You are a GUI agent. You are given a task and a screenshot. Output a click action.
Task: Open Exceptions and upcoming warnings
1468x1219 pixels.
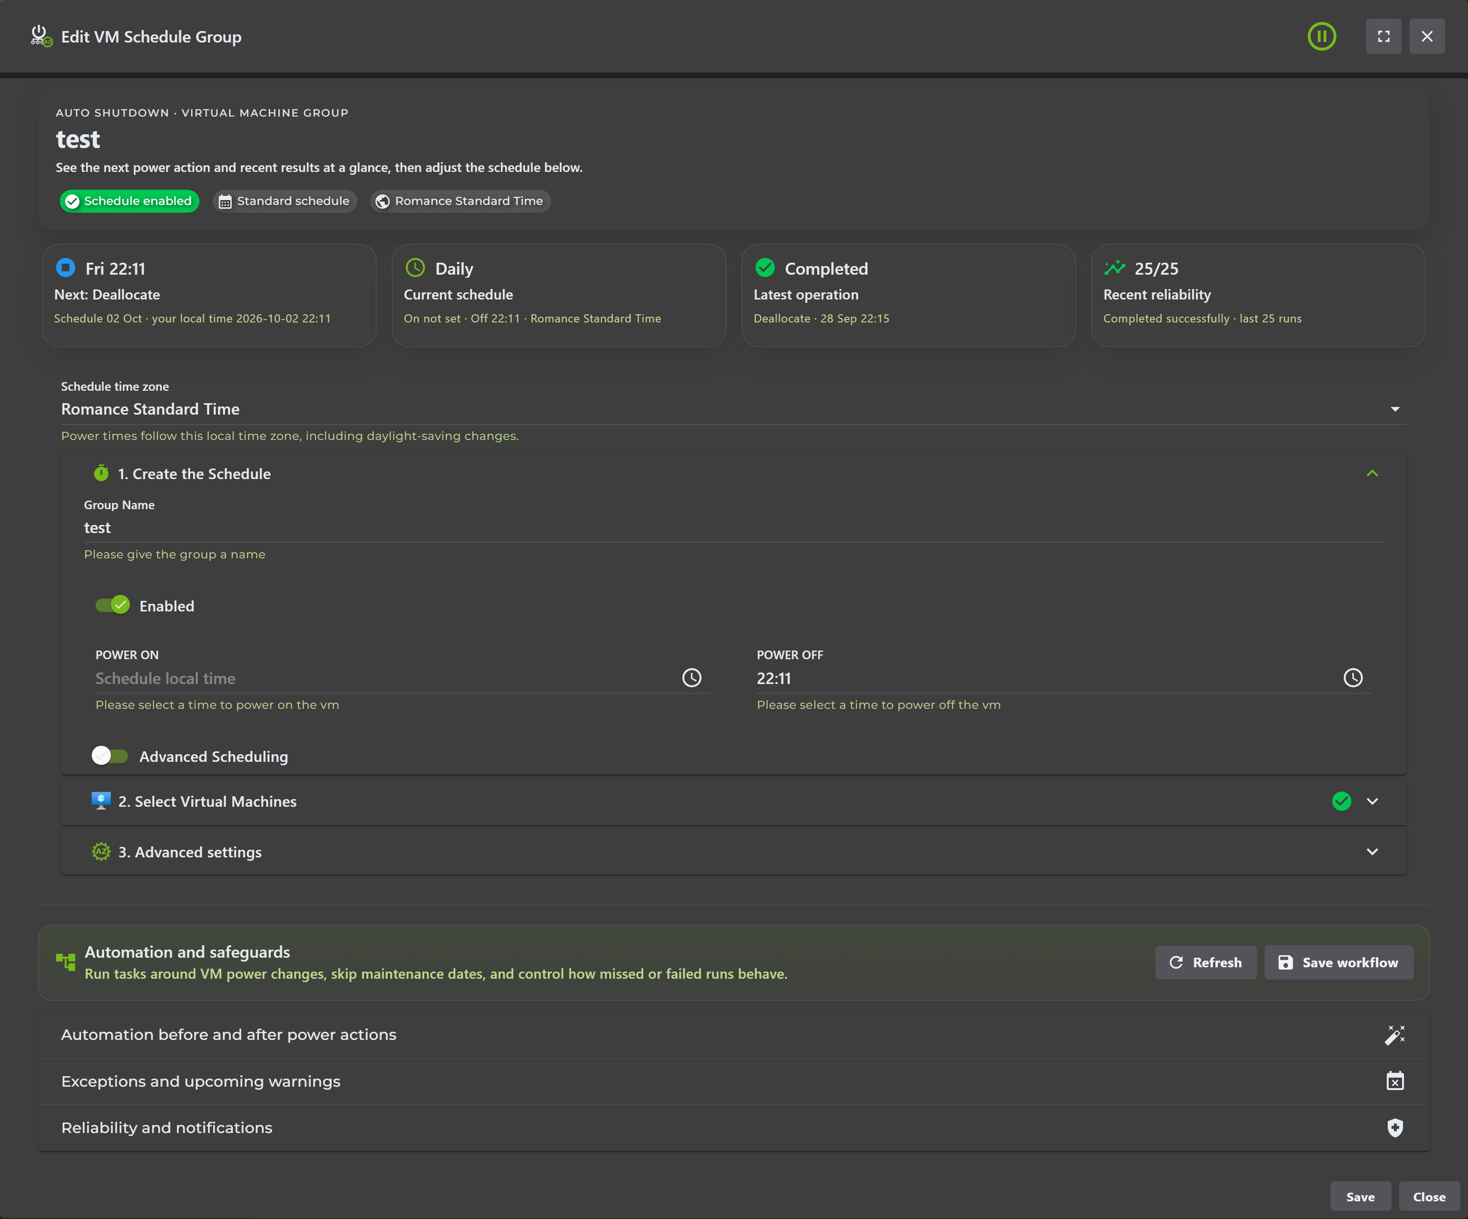pos(734,1081)
